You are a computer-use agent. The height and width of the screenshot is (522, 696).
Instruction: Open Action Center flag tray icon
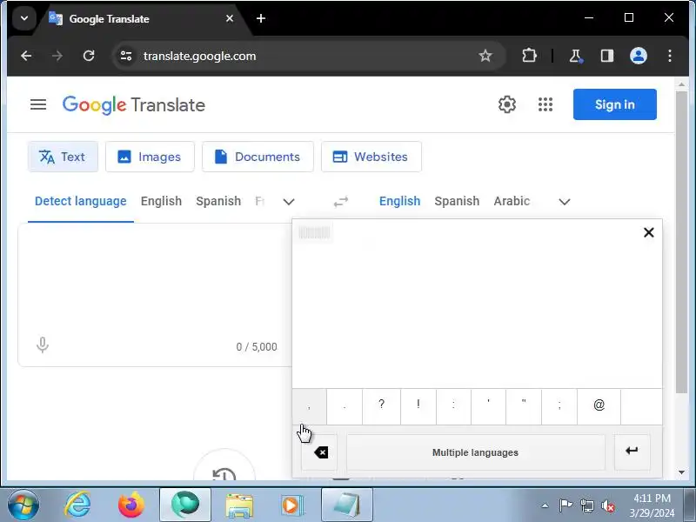tap(565, 505)
